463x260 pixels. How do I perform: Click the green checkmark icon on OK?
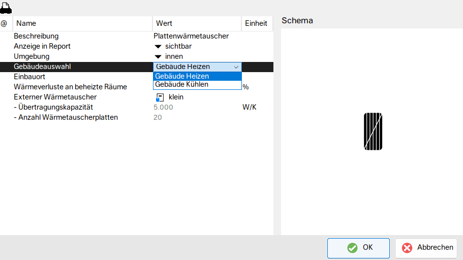[x=352, y=248]
